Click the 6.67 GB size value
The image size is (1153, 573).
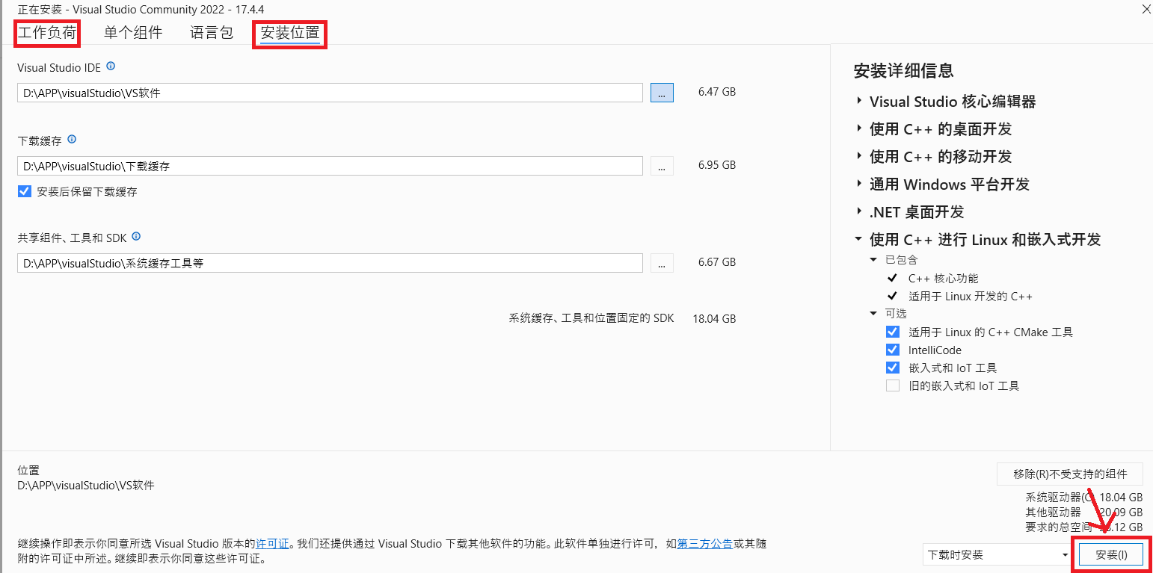pyautogui.click(x=717, y=262)
